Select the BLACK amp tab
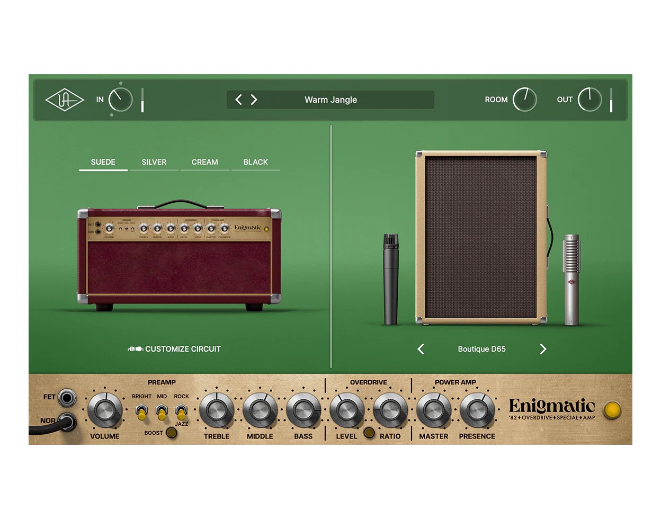The width and height of the screenshot is (661, 519). click(x=255, y=162)
